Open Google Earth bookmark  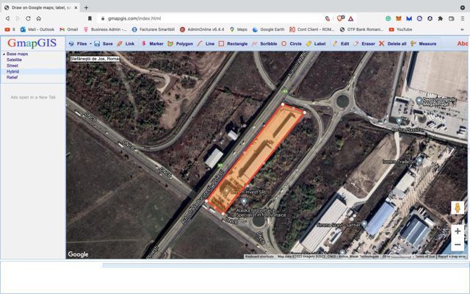click(269, 29)
